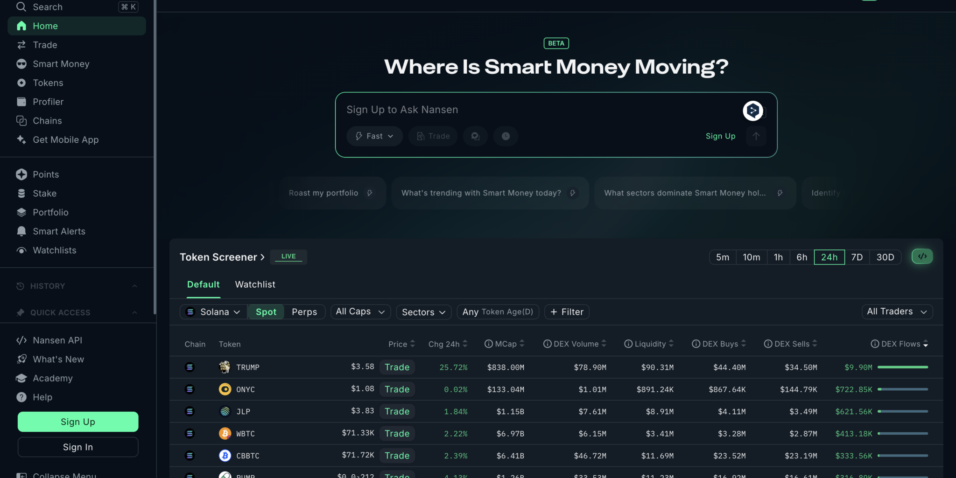Collapse the HISTORY section

pos(134,286)
